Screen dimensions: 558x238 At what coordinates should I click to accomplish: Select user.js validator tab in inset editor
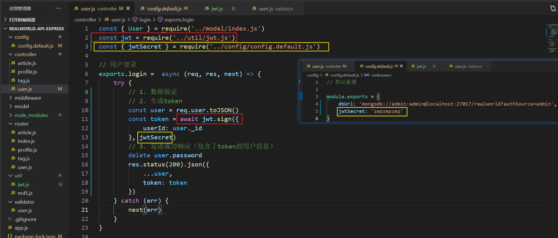468,66
